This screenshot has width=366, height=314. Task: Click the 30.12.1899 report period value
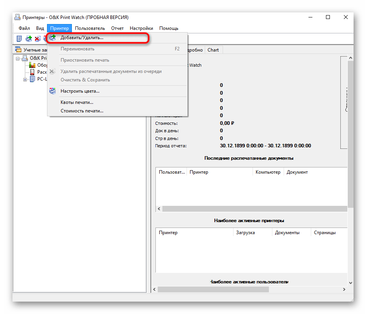click(265, 146)
